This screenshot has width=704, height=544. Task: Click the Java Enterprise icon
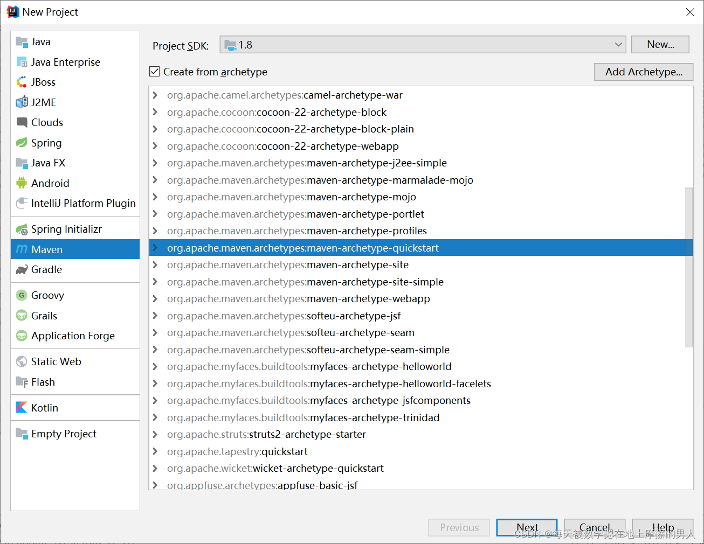22,62
